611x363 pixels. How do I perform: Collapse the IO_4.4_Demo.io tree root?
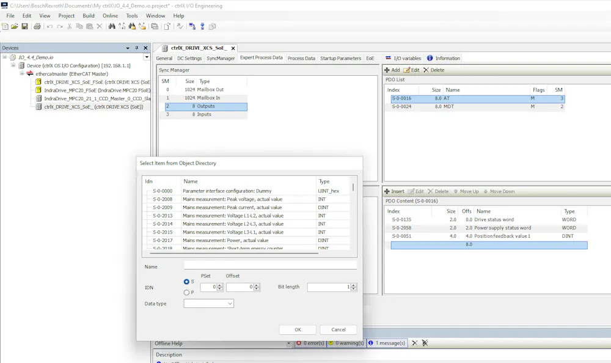tap(5, 57)
